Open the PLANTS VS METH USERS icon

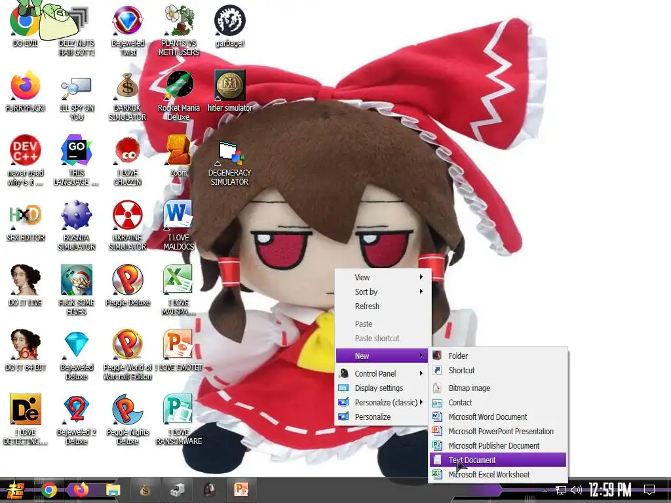click(x=179, y=22)
